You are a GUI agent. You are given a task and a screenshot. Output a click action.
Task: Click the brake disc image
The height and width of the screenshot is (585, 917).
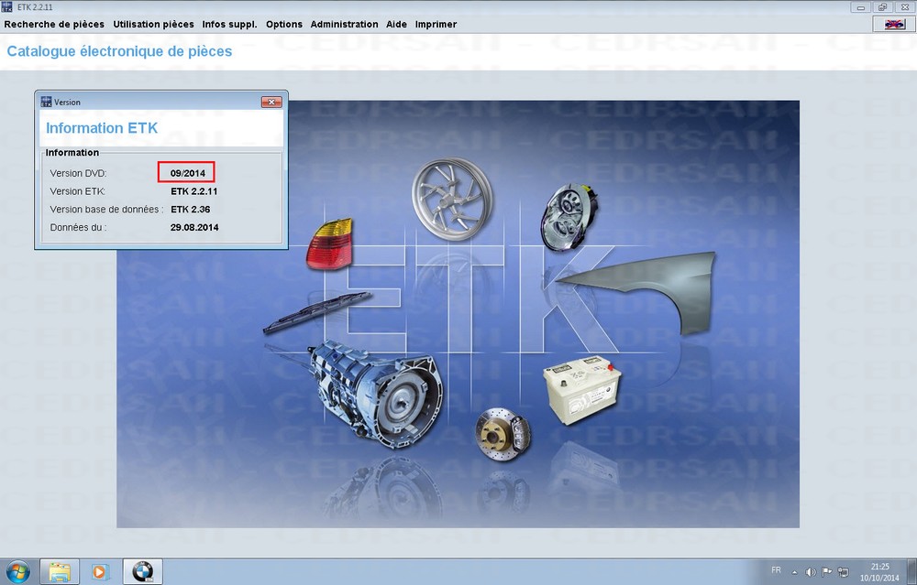[x=503, y=434]
